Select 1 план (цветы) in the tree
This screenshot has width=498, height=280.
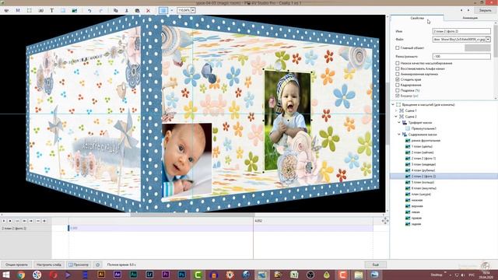point(422,147)
